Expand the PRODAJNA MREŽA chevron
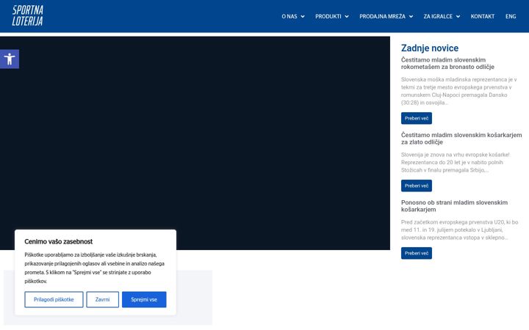 tap(411, 16)
